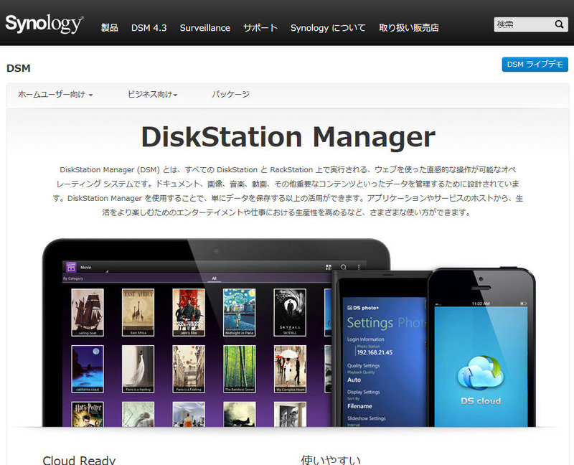Viewport: 574px width, 465px height.
Task: Expand the ホームユーザー向け dropdown
Action: click(x=55, y=95)
